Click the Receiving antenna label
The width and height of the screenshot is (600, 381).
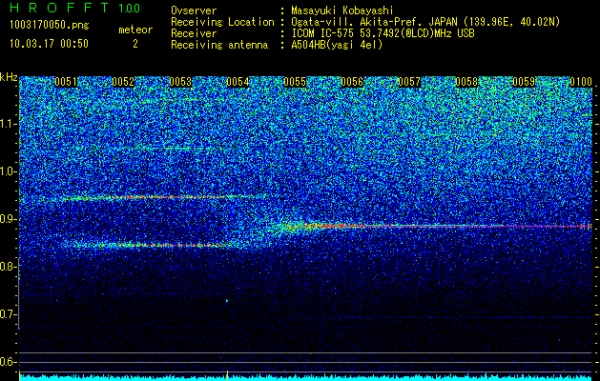(219, 45)
